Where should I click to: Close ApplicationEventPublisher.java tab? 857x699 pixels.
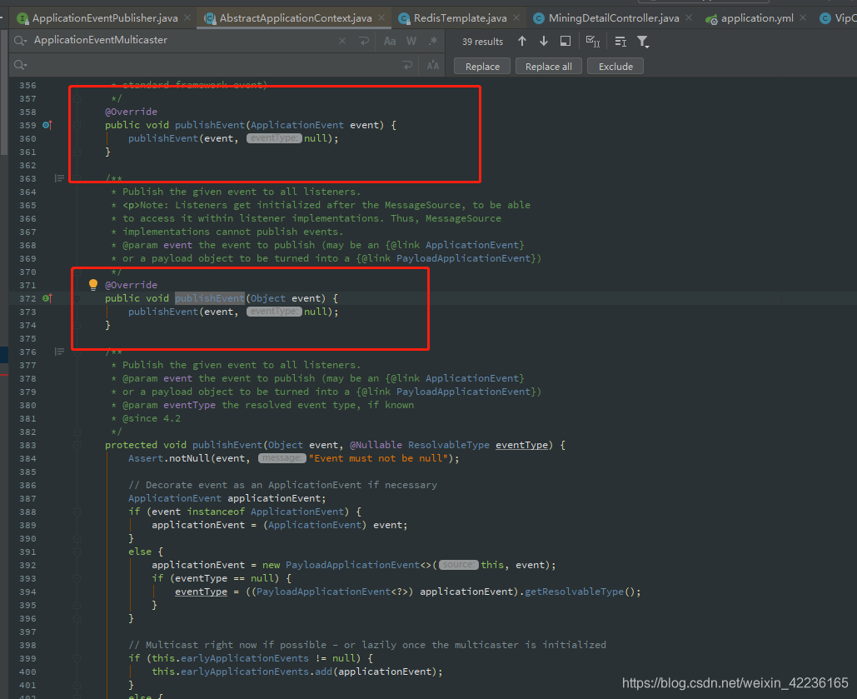click(x=187, y=18)
